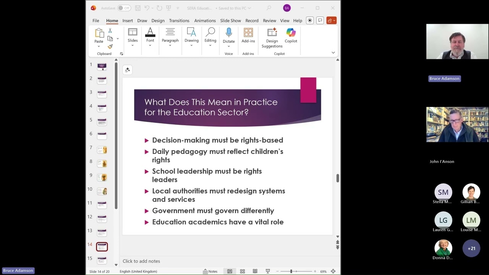489x275 pixels.
Task: Click the Design Suggestions icon
Action: 272,33
